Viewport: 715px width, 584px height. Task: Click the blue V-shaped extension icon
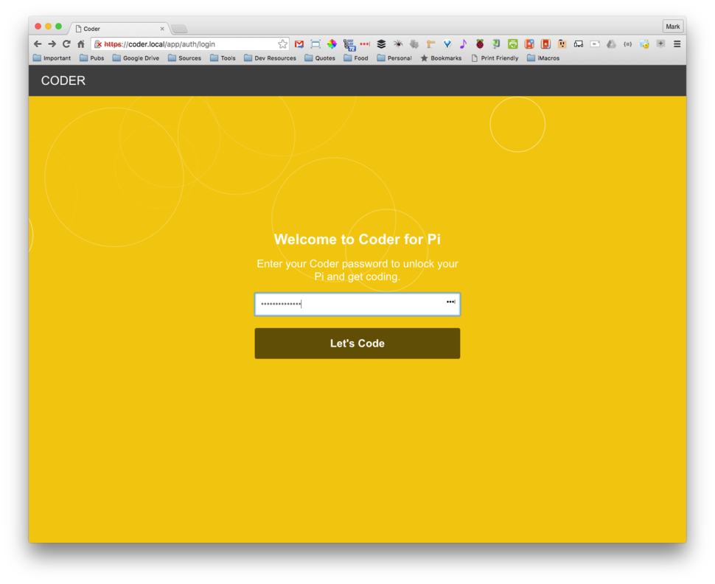click(x=447, y=44)
